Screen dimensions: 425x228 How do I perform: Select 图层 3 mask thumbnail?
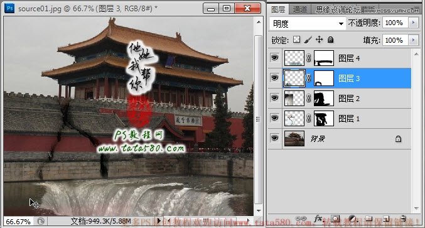pos(324,78)
